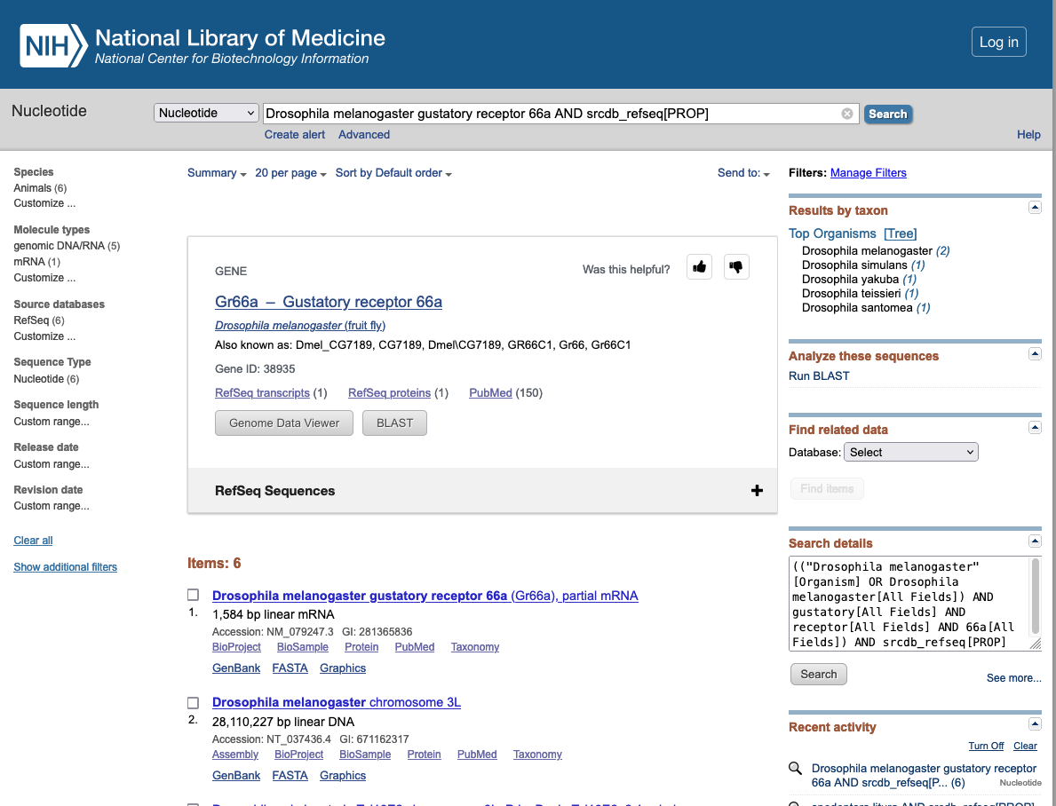This screenshot has height=806, width=1056.
Task: Clear the search box with the X icon
Action: pos(847,114)
